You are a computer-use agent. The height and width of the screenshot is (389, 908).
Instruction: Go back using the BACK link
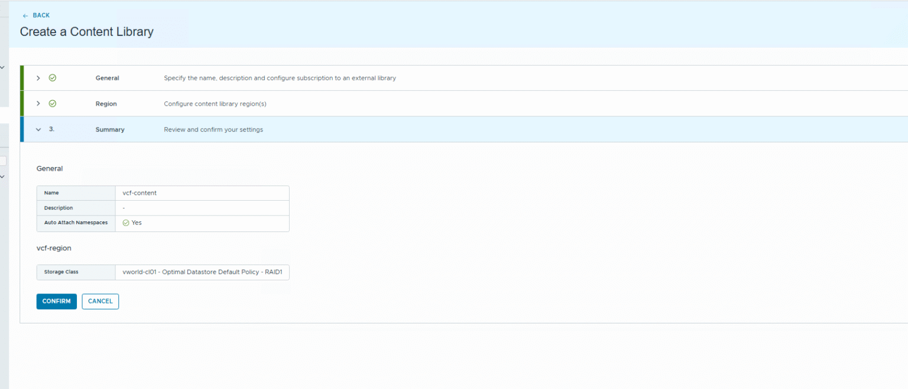41,15
